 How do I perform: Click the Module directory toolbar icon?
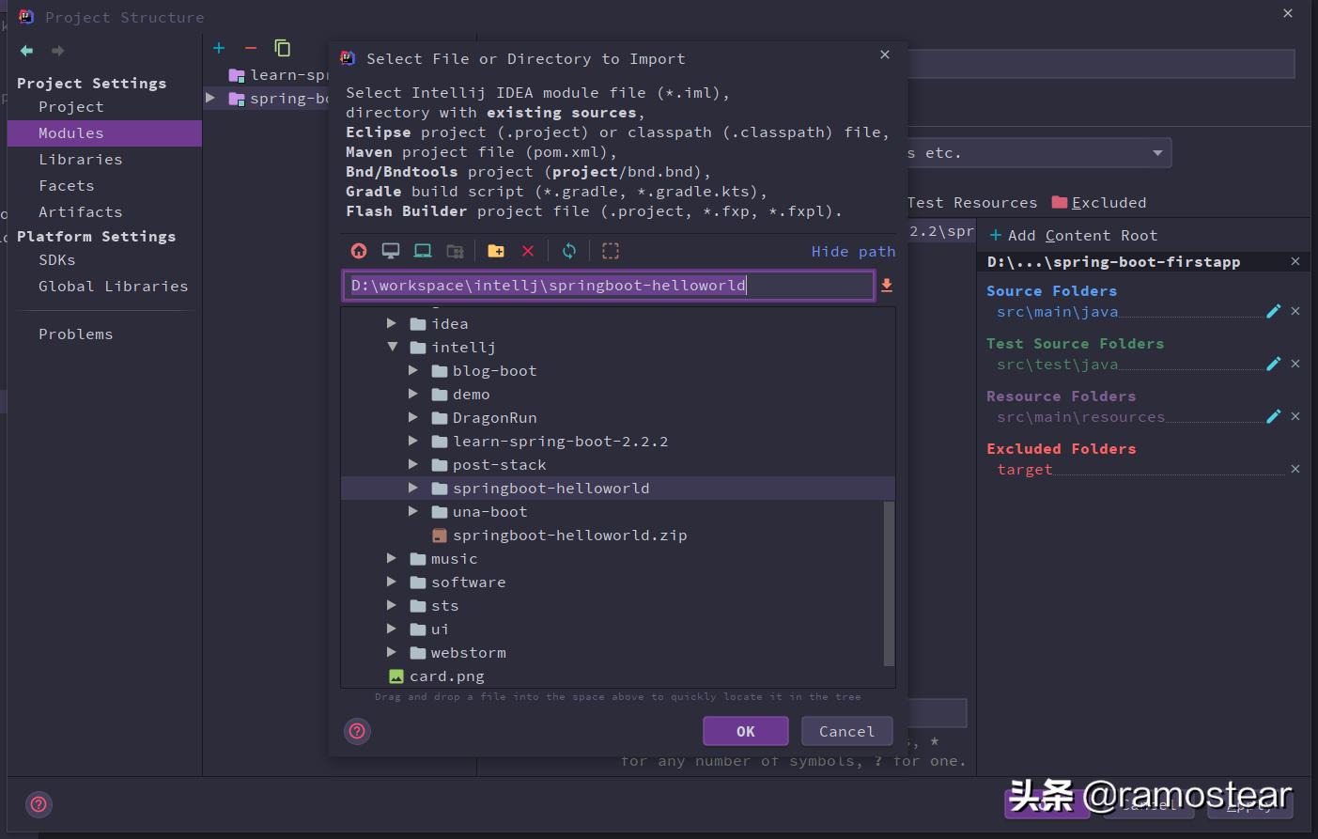point(455,251)
